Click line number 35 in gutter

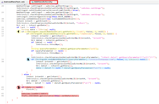(x=3, y=76)
